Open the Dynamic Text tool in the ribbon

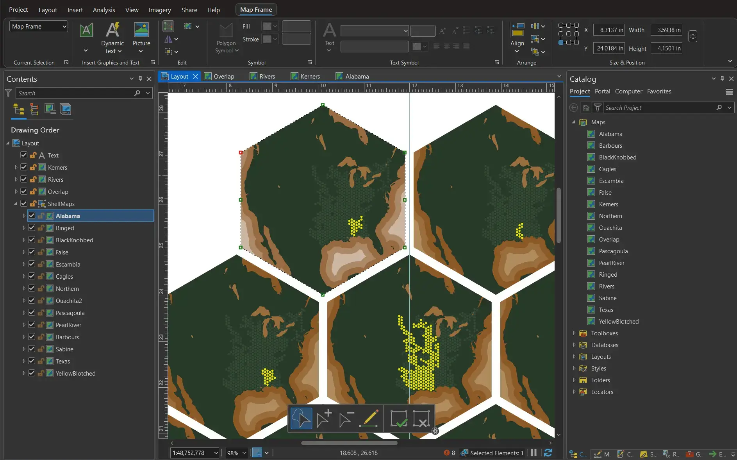coord(112,38)
